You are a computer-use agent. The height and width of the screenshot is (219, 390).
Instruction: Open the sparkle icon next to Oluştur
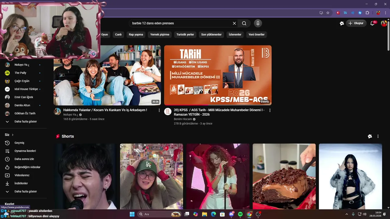point(342,23)
